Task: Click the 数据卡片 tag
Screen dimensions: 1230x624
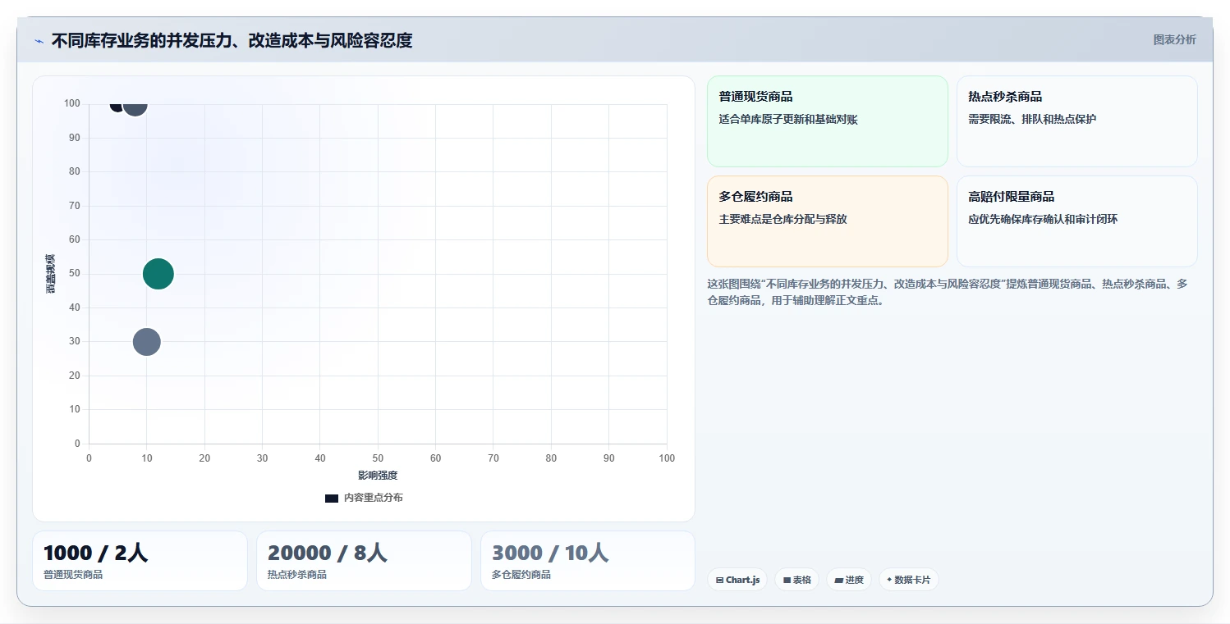Action: point(908,580)
